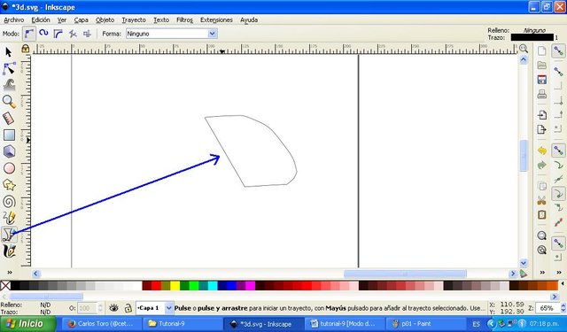Open the Capa menu
The height and width of the screenshot is (332, 567).
click(x=81, y=19)
